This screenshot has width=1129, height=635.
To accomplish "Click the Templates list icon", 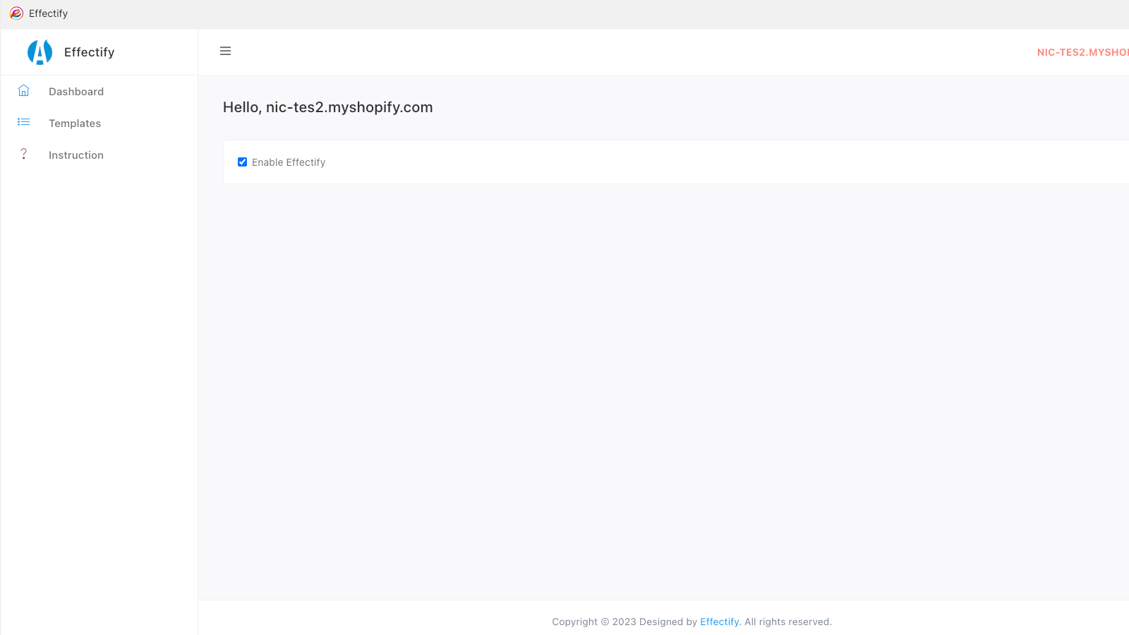I will tap(23, 122).
